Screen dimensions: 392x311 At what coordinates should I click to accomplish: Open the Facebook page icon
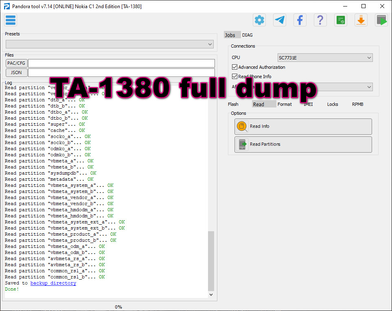300,20
